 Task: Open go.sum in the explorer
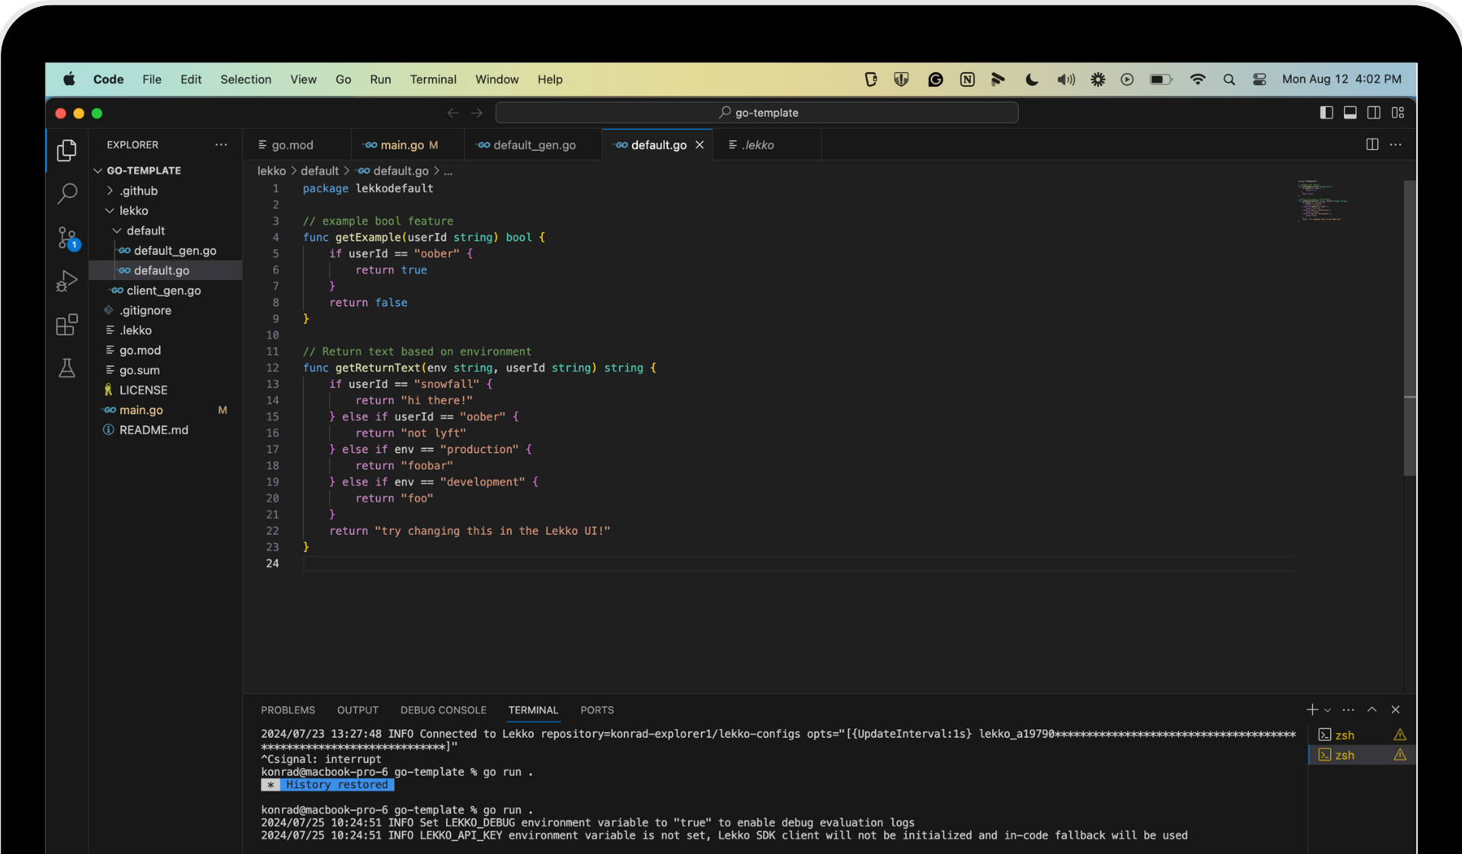[165, 370]
